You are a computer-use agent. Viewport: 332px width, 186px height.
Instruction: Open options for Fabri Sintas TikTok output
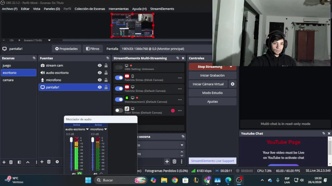tap(180, 111)
